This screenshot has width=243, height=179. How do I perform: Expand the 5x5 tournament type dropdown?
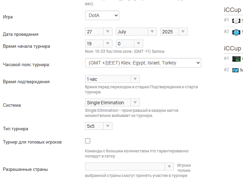(x=98, y=126)
